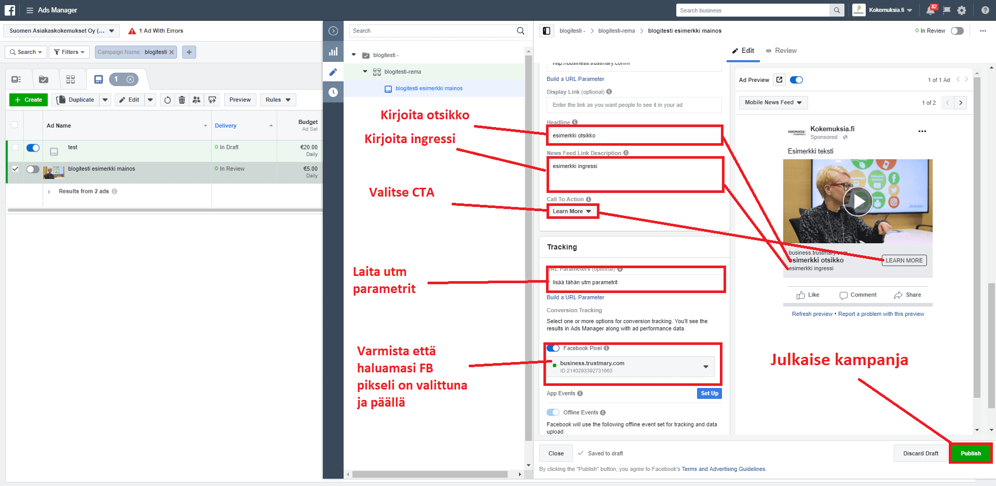Play the preview video

click(x=857, y=202)
